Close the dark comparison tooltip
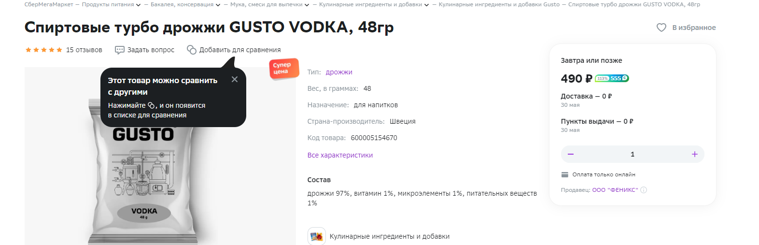The width and height of the screenshot is (759, 245). click(x=235, y=79)
